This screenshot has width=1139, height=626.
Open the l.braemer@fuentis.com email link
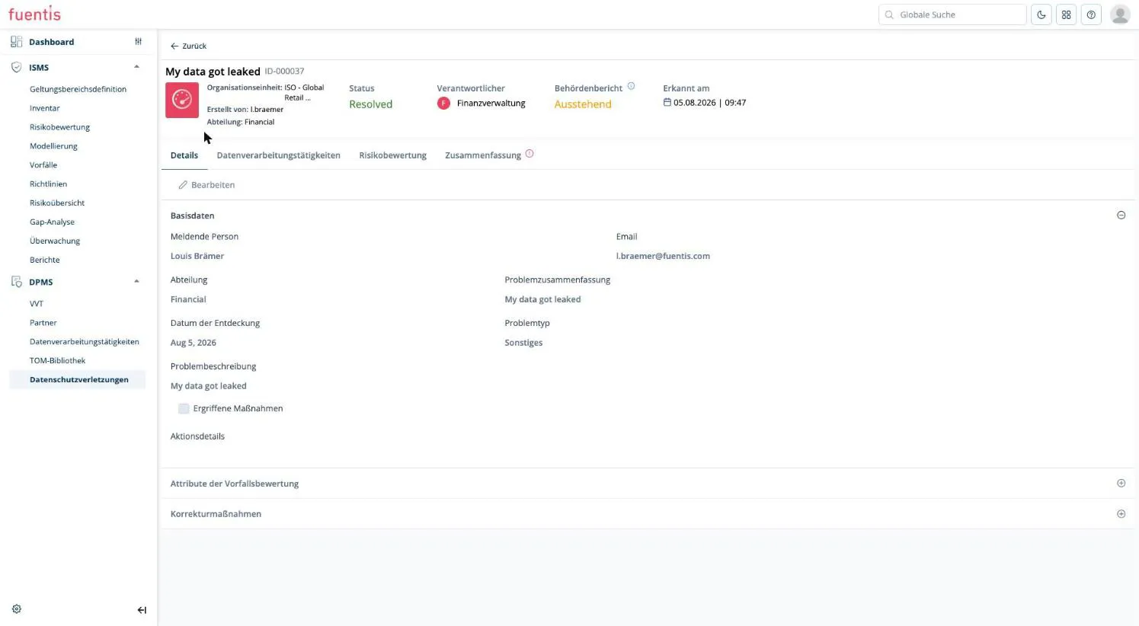[663, 256]
